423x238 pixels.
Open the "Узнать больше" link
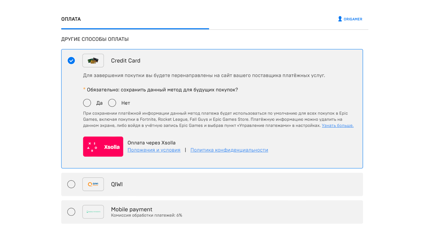(337, 126)
